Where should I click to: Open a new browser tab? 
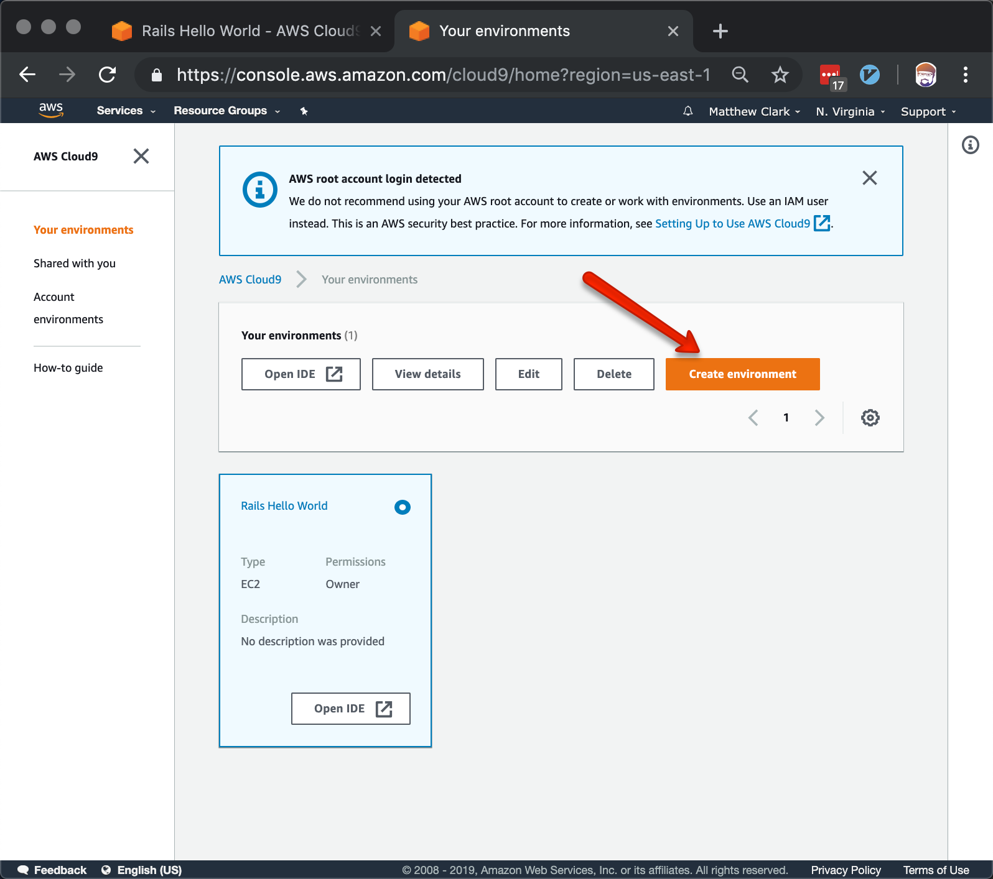coord(720,31)
